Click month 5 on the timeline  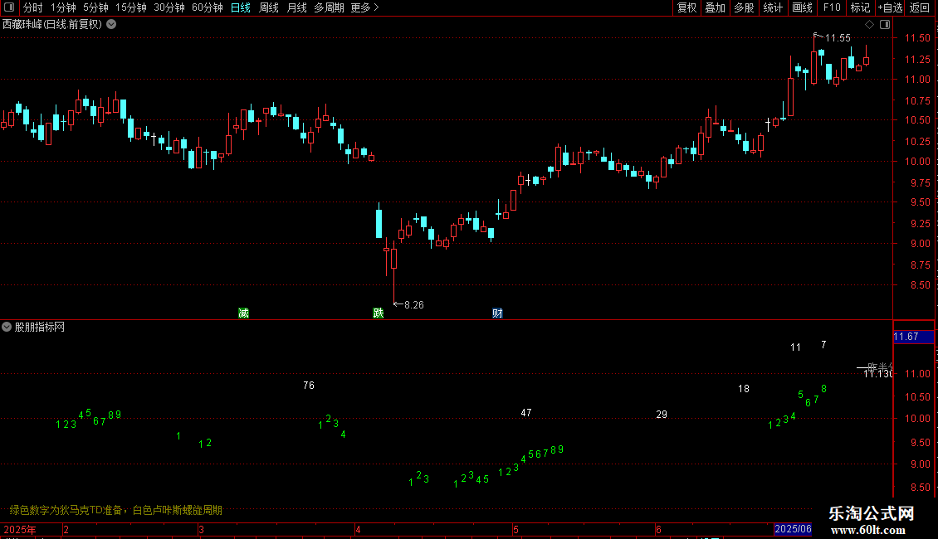pyautogui.click(x=515, y=529)
